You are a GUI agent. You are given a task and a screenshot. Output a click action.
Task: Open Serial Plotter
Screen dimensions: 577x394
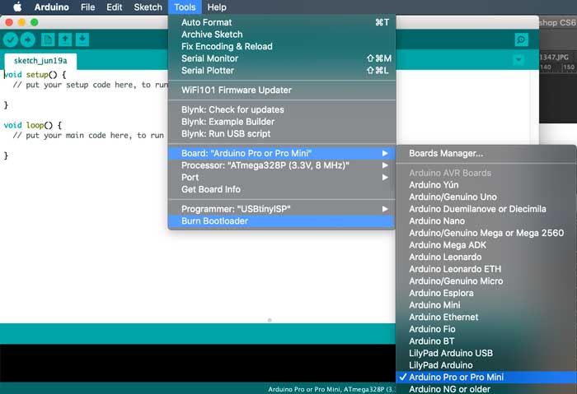282,71
